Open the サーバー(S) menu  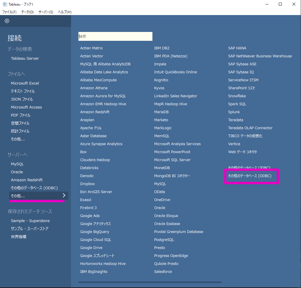[46, 12]
